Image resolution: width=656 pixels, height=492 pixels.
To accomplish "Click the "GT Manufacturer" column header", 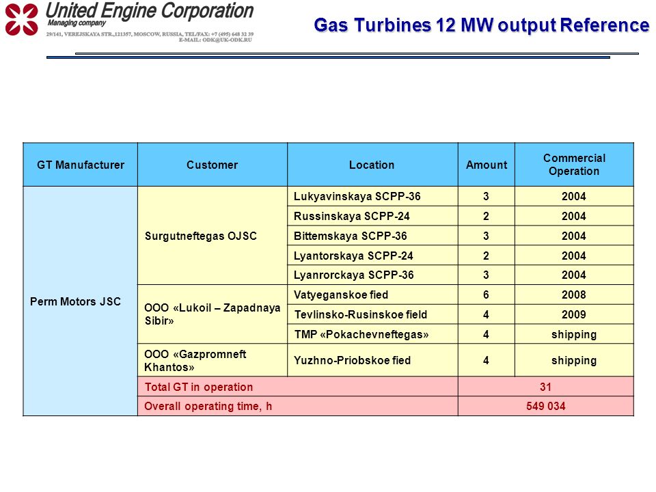I will pos(81,165).
